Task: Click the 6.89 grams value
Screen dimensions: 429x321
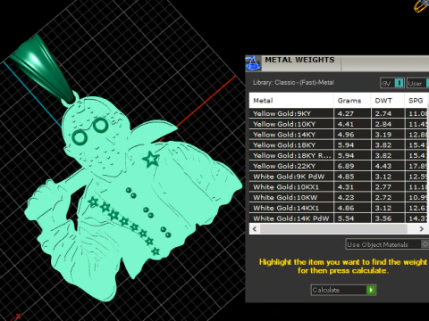Action: pyautogui.click(x=346, y=166)
